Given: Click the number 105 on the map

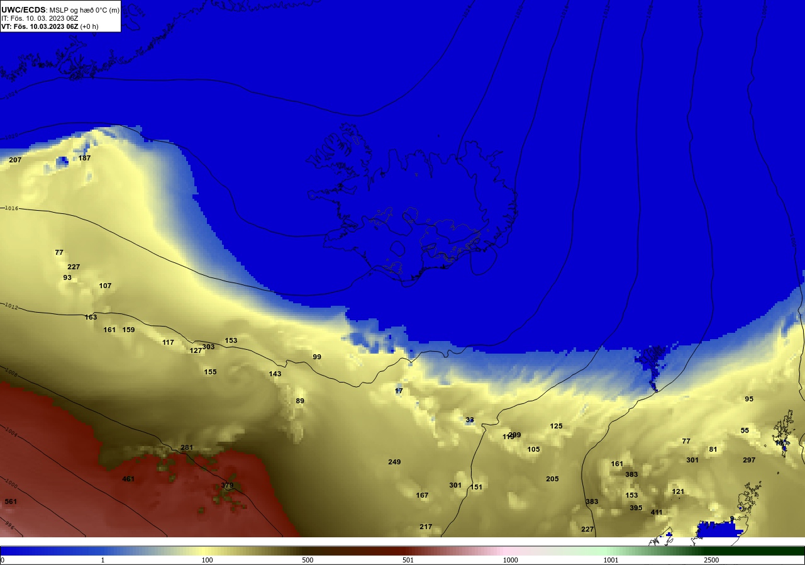Looking at the screenshot, I should [x=533, y=449].
